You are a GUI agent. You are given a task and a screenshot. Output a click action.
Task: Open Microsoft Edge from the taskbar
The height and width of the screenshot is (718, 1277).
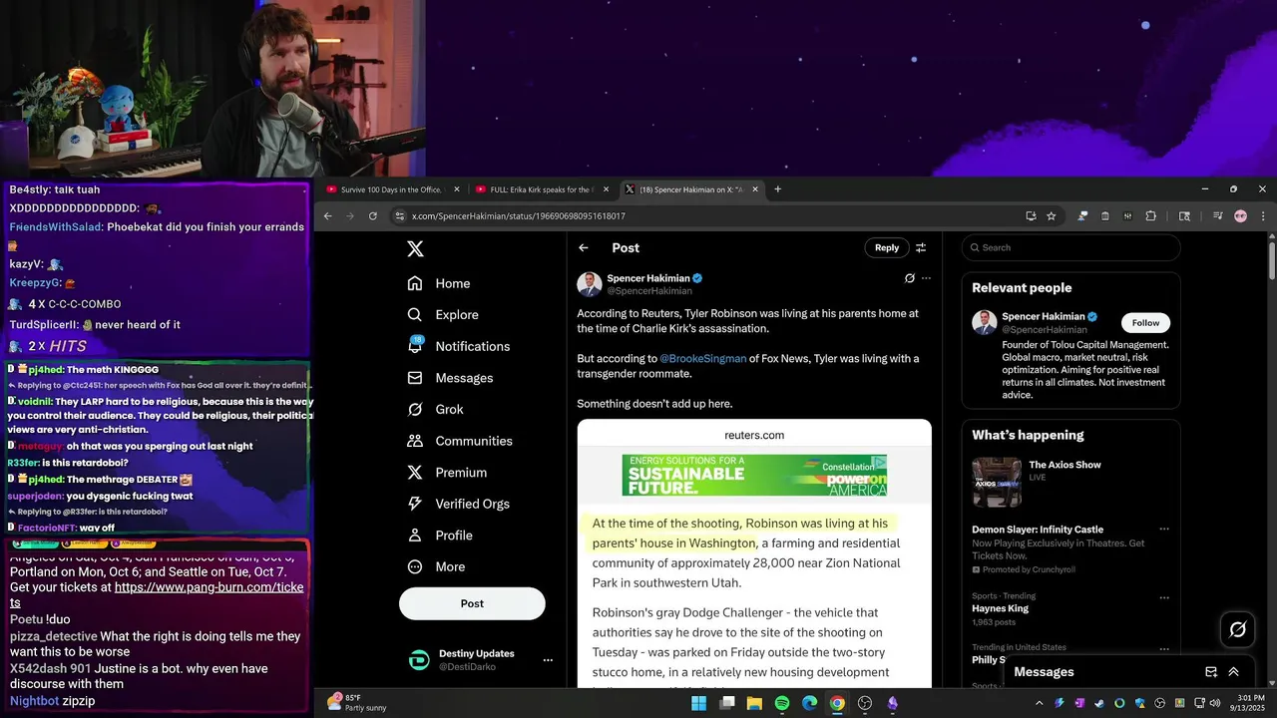[810, 703]
